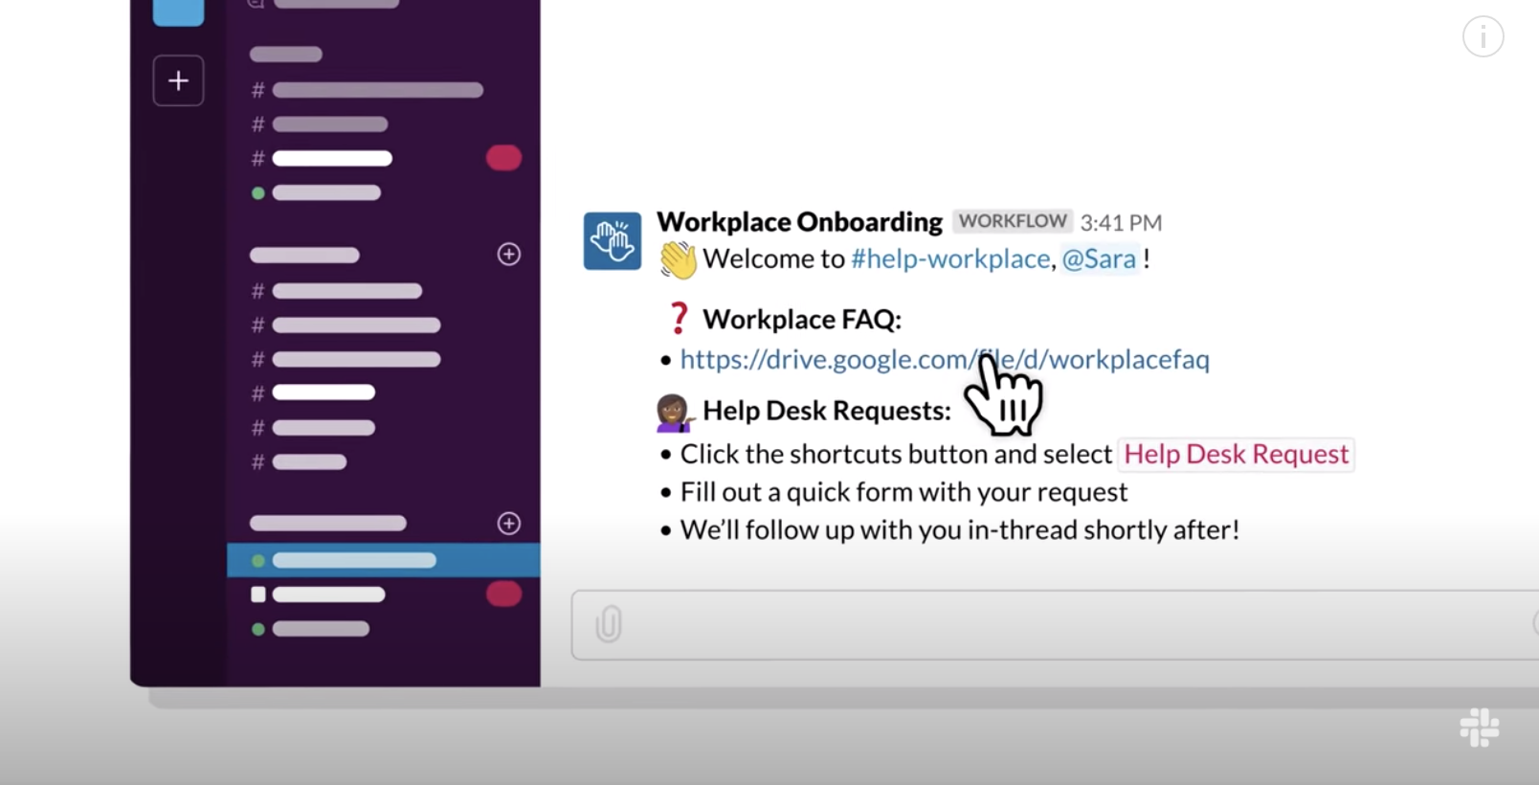
Task: Click the blue workspace icon
Action: point(178,11)
